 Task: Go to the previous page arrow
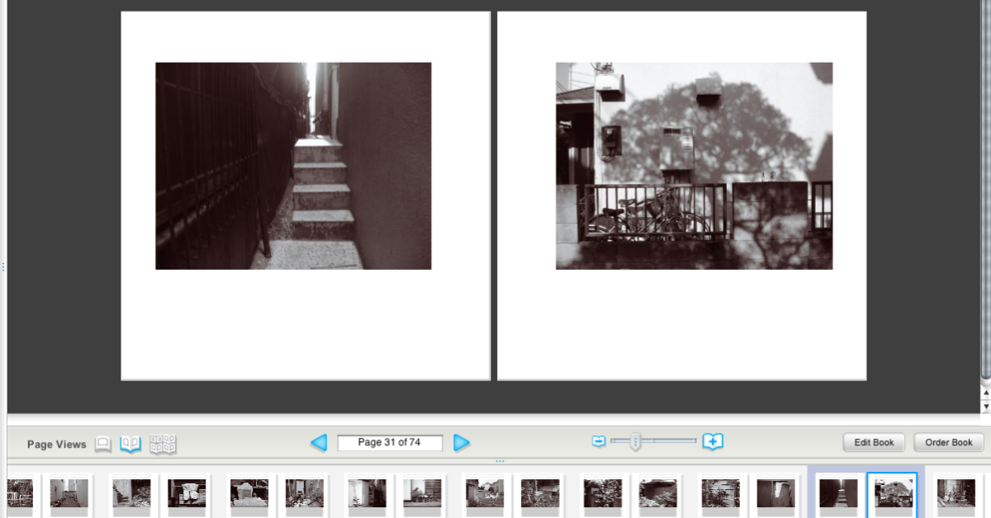click(x=319, y=443)
